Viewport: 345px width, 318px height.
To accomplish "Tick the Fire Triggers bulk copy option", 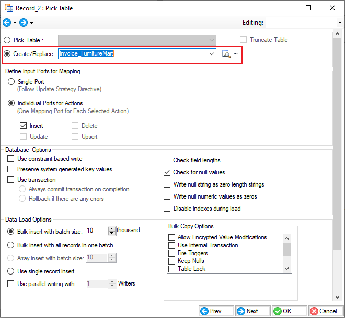I will 171,253.
